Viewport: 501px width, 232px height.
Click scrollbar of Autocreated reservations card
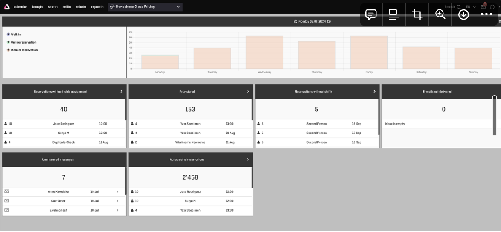tap(252, 177)
